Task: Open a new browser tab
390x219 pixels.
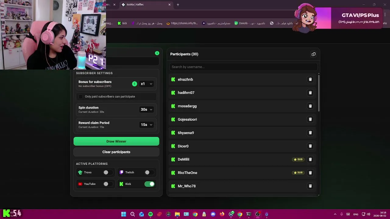Action: pyautogui.click(x=178, y=5)
